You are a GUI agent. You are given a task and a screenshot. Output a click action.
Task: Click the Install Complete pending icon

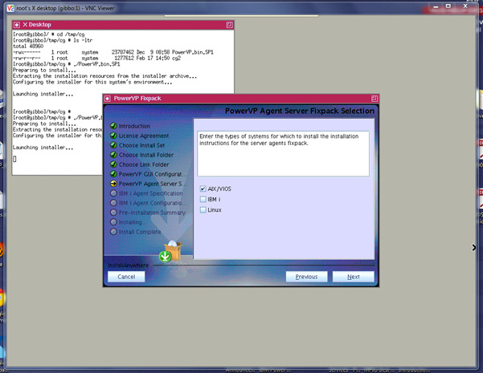113,232
